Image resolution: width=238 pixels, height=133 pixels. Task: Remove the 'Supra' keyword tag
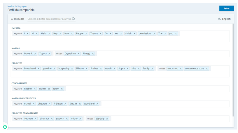[x=127, y=69]
